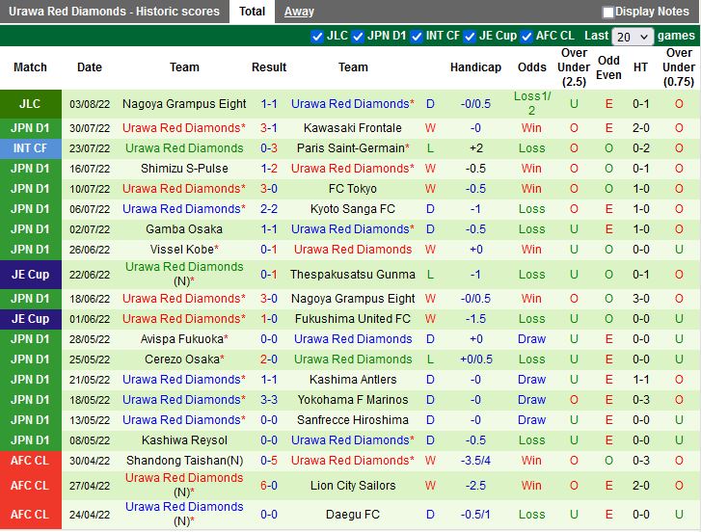The width and height of the screenshot is (701, 532).
Task: Click the green JLC league badge in table
Action: (x=30, y=104)
